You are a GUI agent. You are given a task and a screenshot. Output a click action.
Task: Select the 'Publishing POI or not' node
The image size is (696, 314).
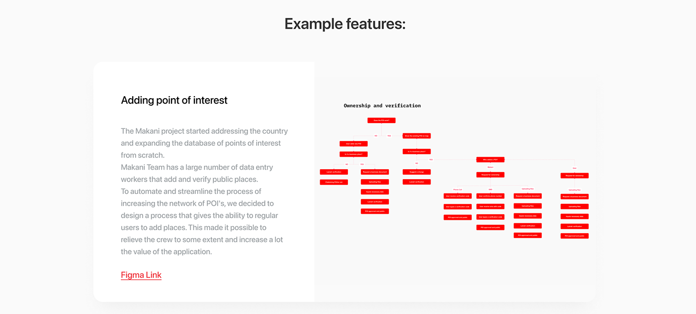coord(334,182)
